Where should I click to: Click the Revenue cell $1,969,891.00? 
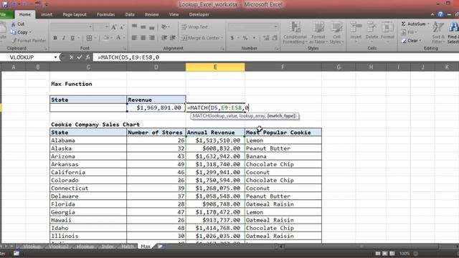click(156, 107)
